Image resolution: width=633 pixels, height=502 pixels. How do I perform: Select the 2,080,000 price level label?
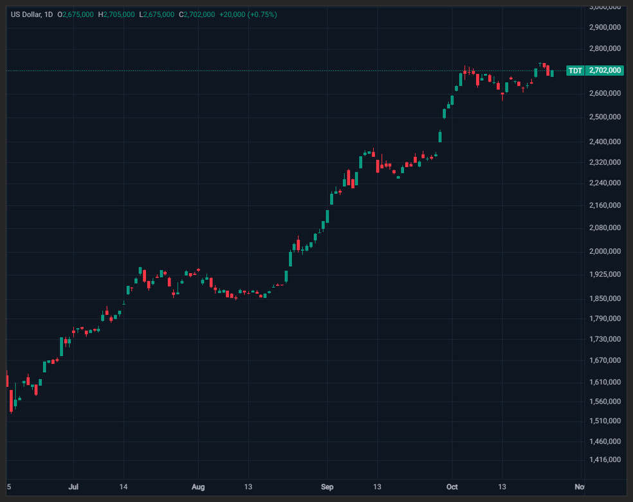point(605,228)
